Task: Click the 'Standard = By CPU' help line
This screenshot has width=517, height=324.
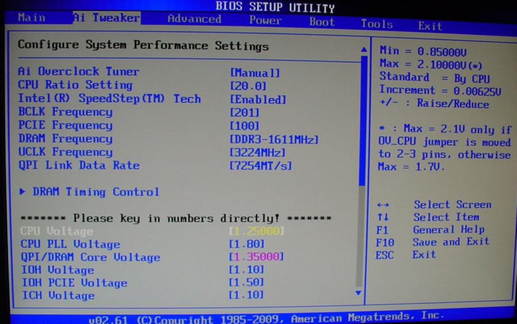Action: pos(435,77)
